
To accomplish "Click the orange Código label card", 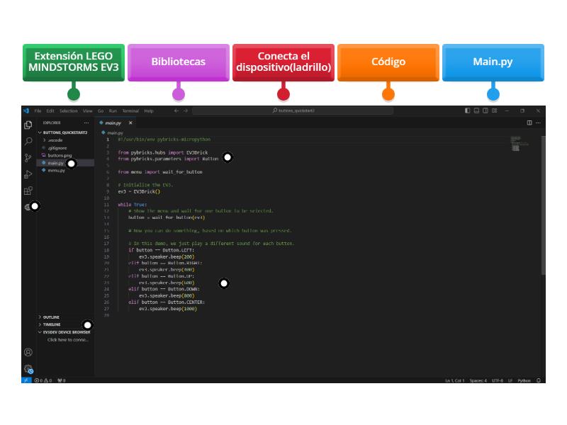I will pos(388,62).
